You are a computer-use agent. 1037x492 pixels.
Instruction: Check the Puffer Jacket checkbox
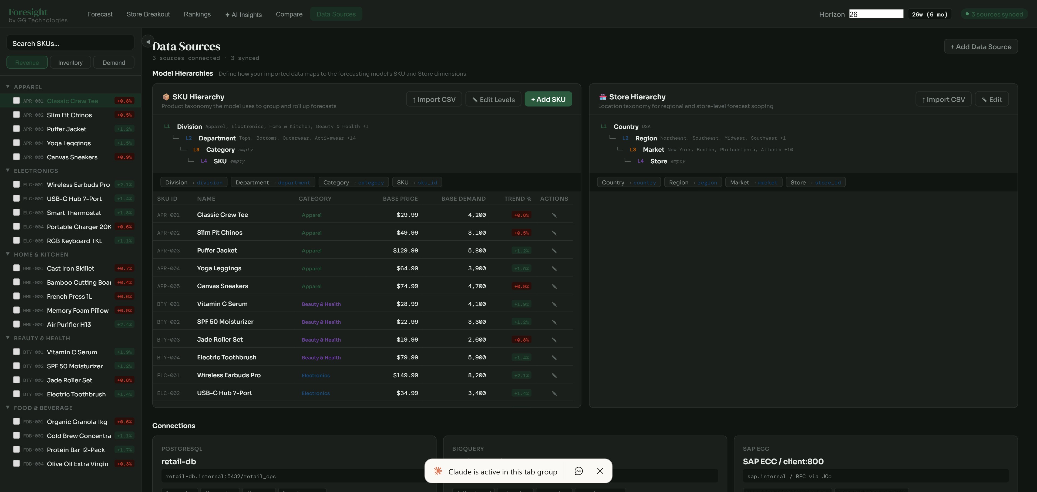[16, 129]
